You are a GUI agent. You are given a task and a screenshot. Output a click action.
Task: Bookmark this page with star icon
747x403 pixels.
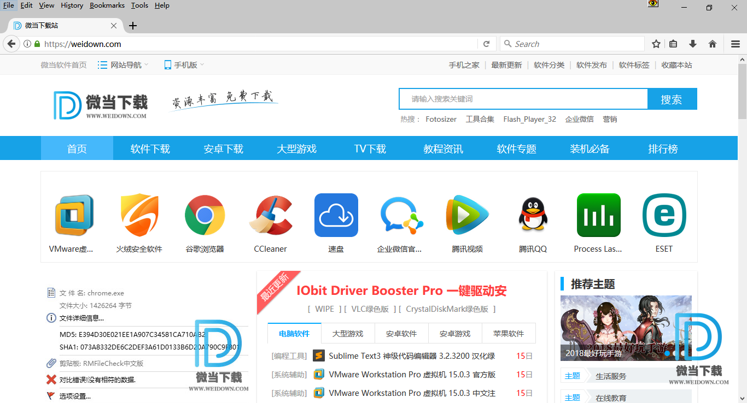656,44
